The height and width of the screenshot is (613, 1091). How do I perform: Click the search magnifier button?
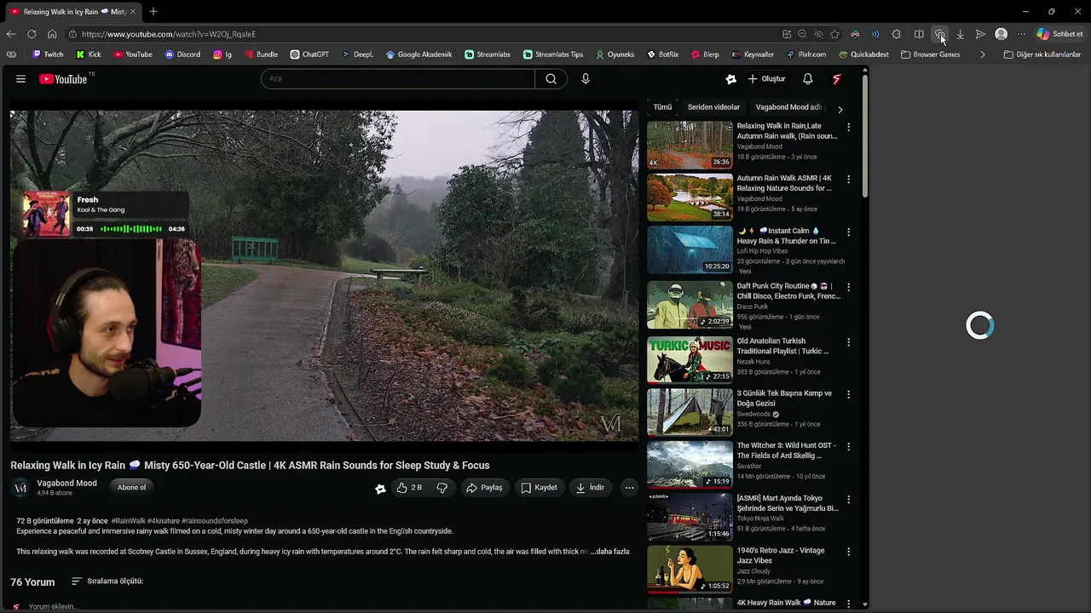[551, 79]
